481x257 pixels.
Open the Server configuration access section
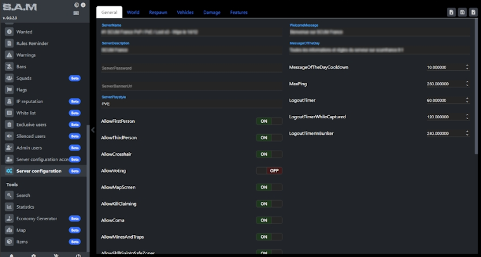click(43, 160)
